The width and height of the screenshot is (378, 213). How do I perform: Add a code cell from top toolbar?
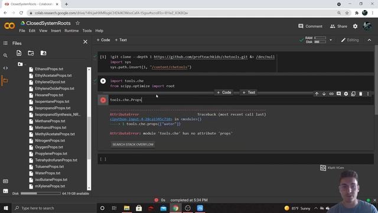pos(103,40)
